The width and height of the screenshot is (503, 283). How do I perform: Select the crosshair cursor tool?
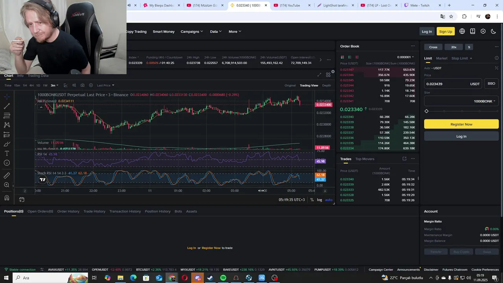tap(7, 97)
